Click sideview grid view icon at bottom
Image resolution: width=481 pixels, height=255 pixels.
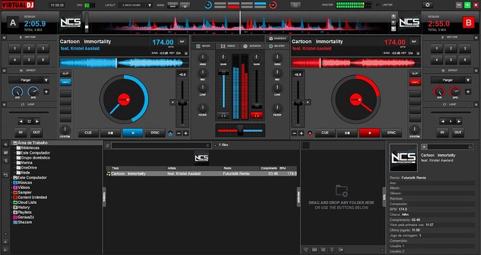[315, 250]
